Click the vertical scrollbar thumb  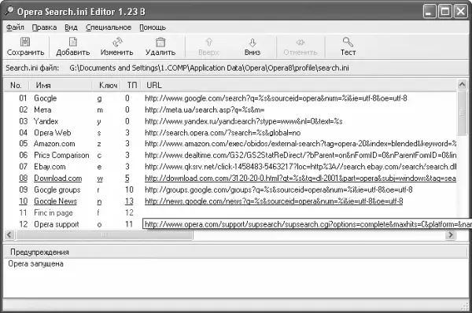462,113
